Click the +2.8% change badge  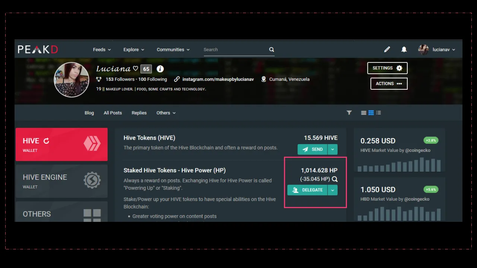tap(431, 140)
